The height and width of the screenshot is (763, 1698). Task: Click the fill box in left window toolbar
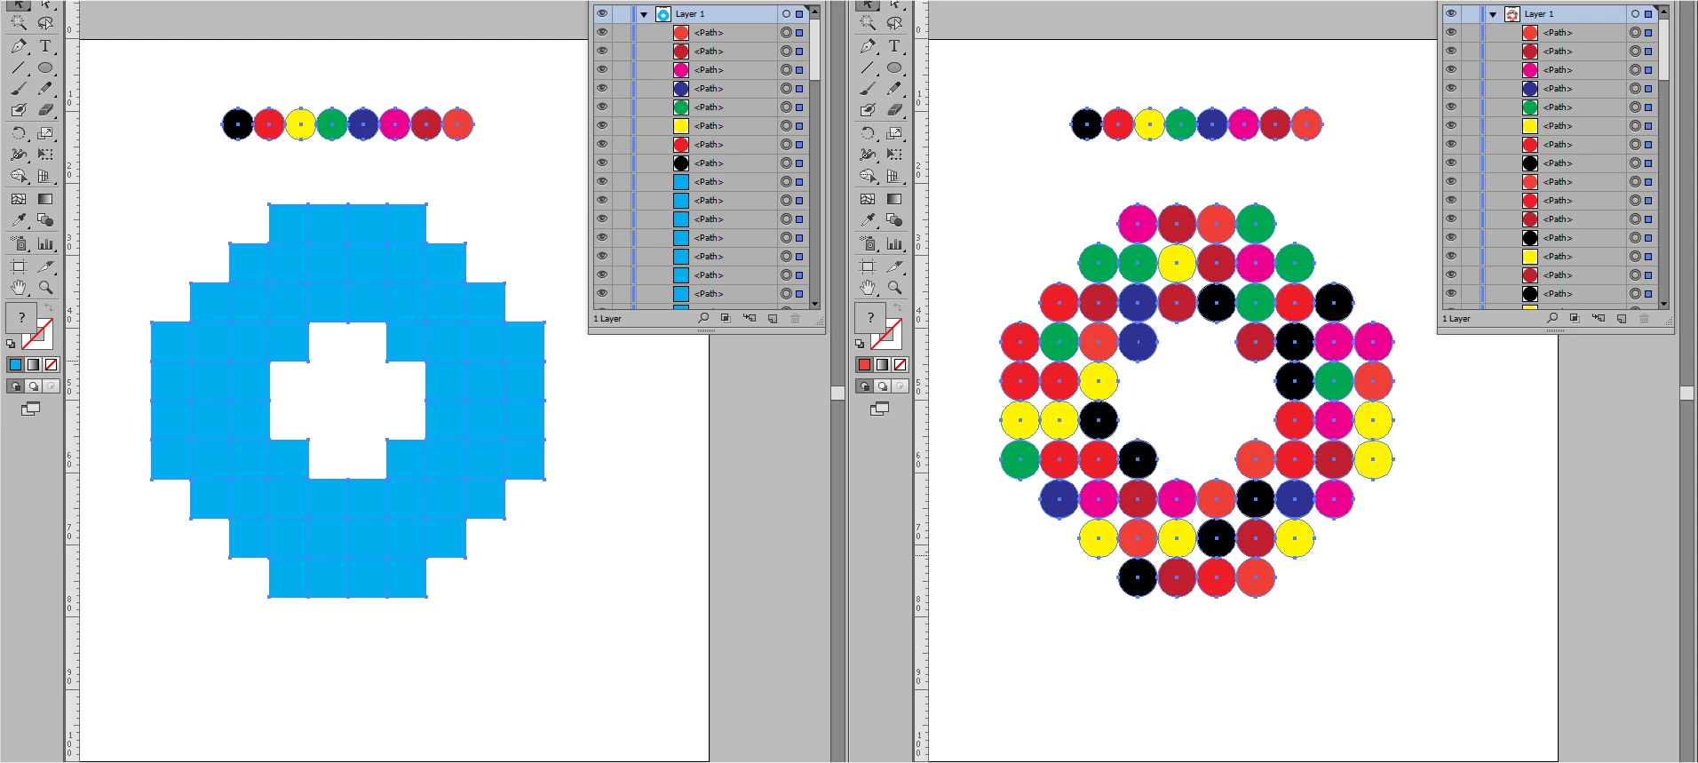21,317
